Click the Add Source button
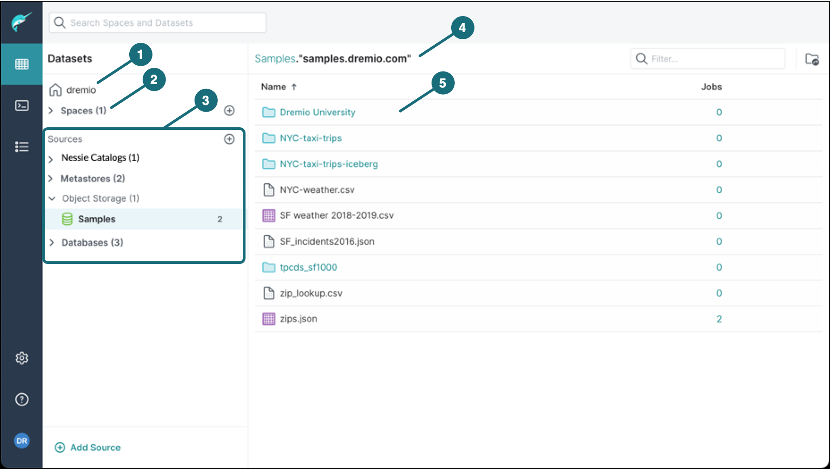This screenshot has width=830, height=469. tap(88, 447)
